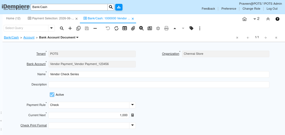Close the Bank/Cash tab
Image resolution: width=285 pixels, height=135 pixels.
133,19
